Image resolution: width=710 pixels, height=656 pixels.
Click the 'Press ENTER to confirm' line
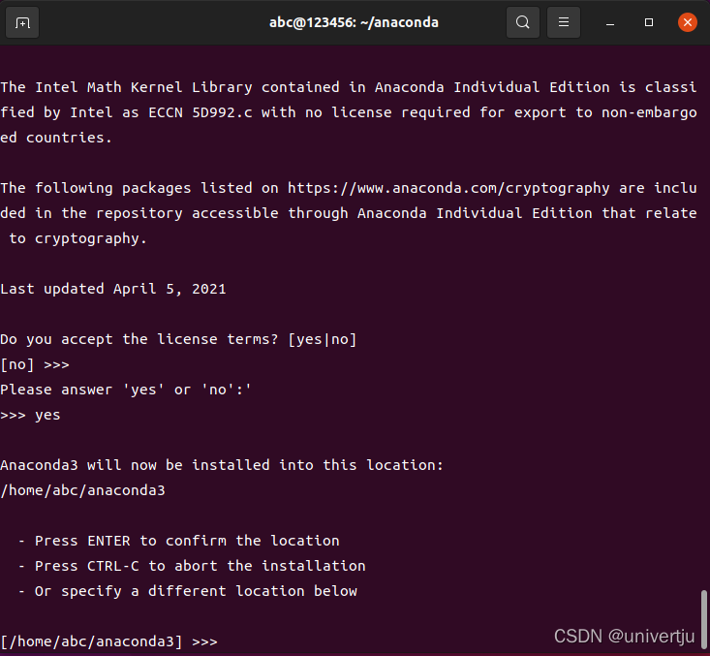click(x=179, y=541)
